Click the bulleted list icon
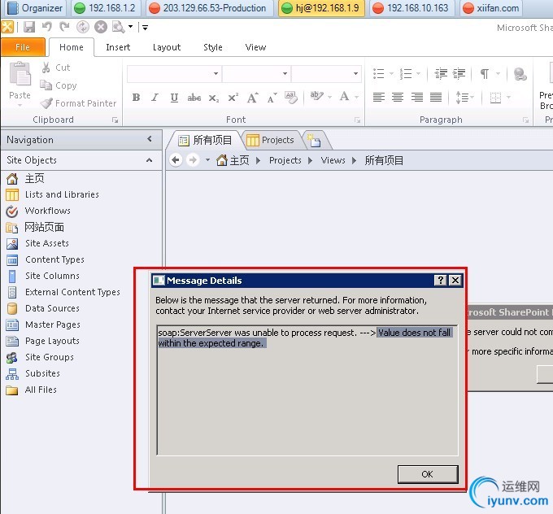 pos(379,74)
